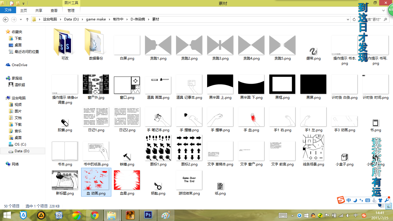This screenshot has width=393, height=221.
Task: Select the 绷带.png bandage icon file
Action: click(x=313, y=52)
